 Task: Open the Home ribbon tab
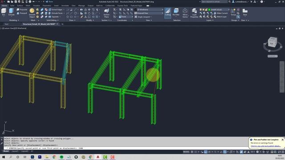(4, 6)
